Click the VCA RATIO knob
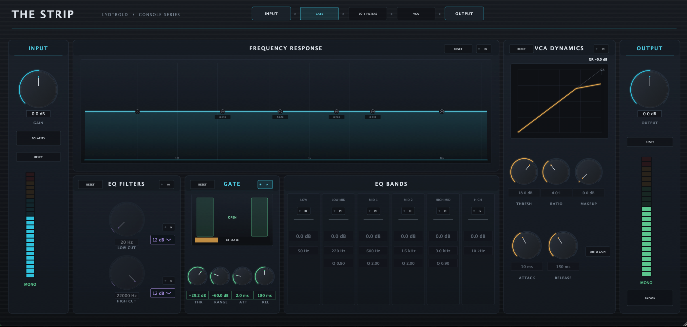 point(556,172)
